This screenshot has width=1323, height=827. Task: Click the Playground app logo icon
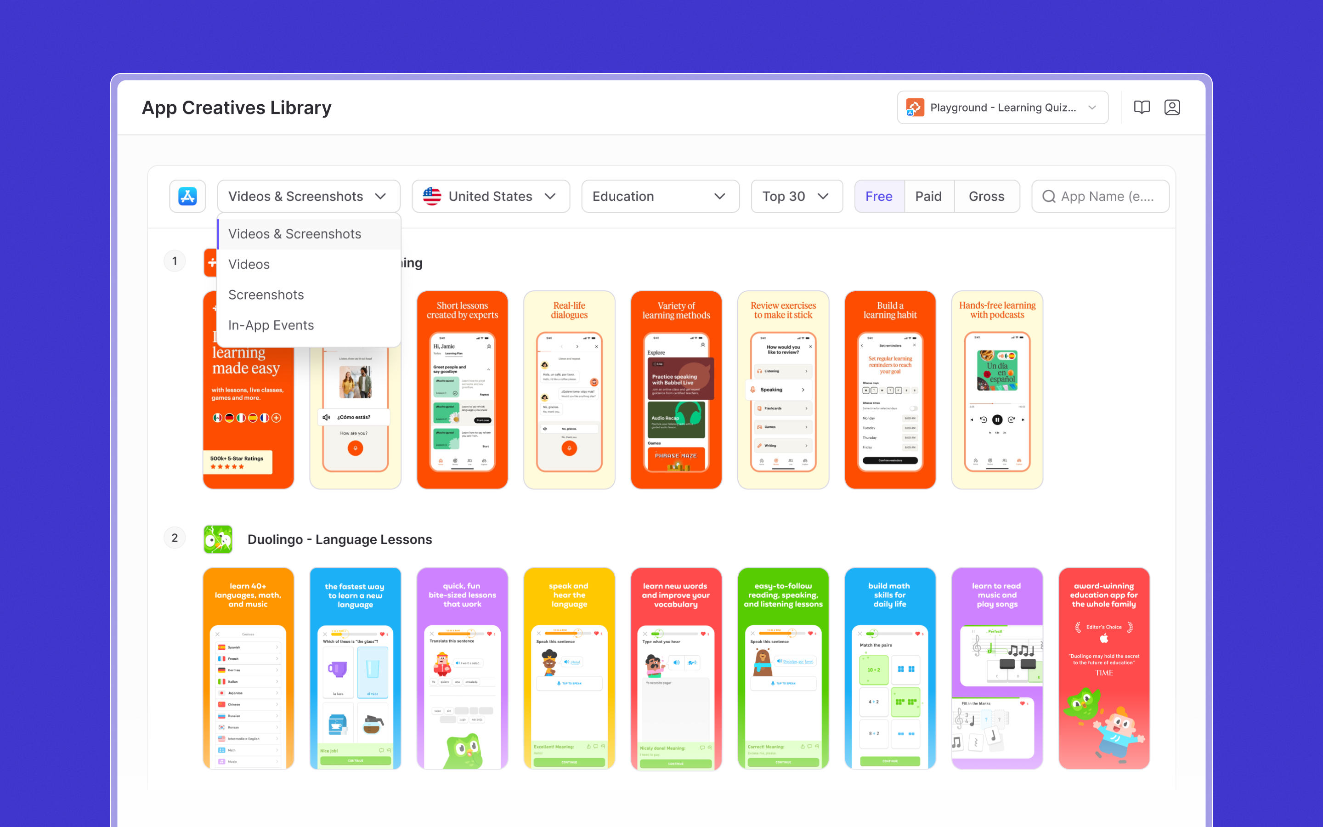(x=915, y=107)
